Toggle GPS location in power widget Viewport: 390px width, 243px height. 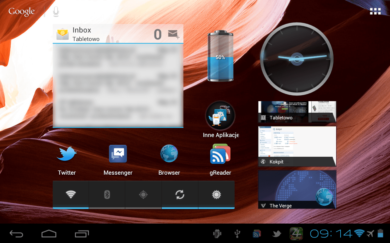[143, 194]
